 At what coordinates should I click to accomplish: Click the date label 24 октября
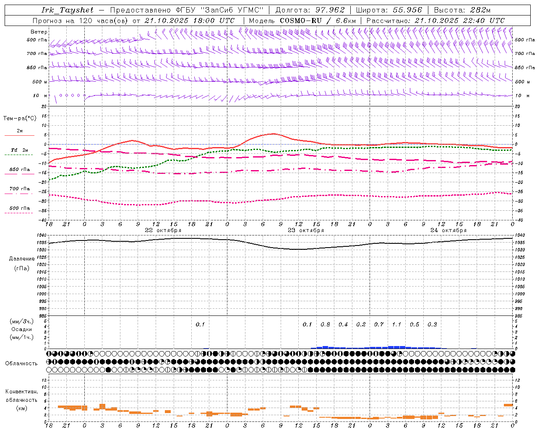click(x=448, y=230)
